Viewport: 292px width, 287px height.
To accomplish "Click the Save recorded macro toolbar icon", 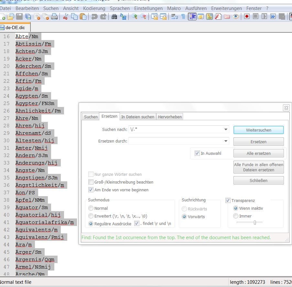I will pyautogui.click(x=282, y=17).
